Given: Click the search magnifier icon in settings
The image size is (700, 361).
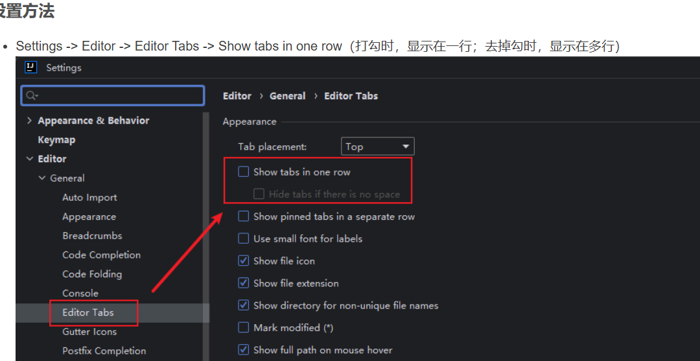Looking at the screenshot, I should (x=32, y=95).
